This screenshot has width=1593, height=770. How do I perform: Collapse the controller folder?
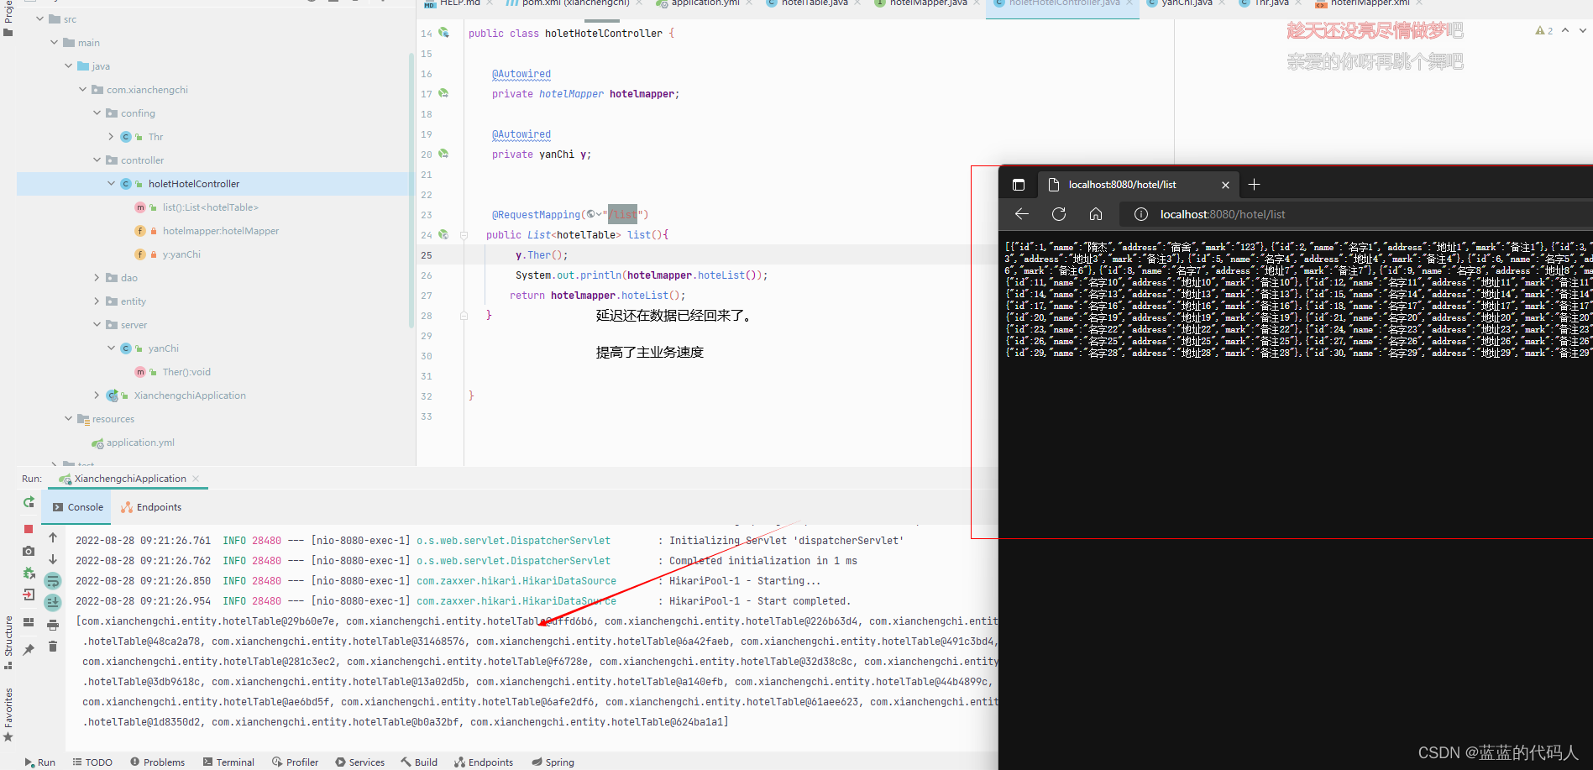tap(97, 160)
